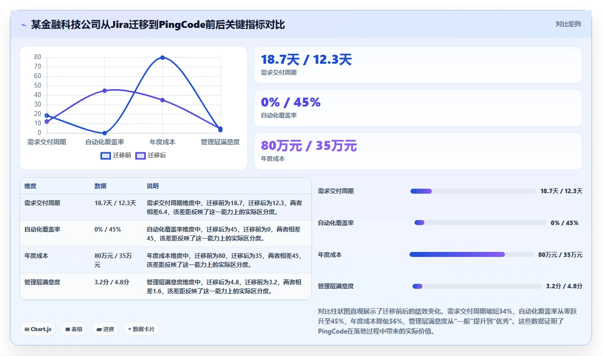Viewport: 602px width, 356px height.
Task: Click the 说明 text for 管理层满意度 row
Action: 224,287
